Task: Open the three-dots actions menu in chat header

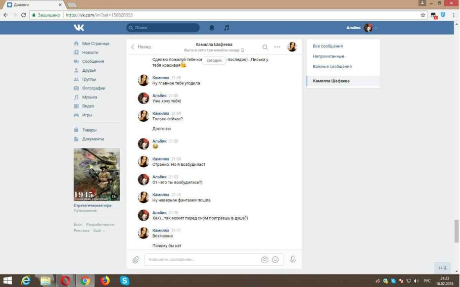Action: pyautogui.click(x=277, y=47)
